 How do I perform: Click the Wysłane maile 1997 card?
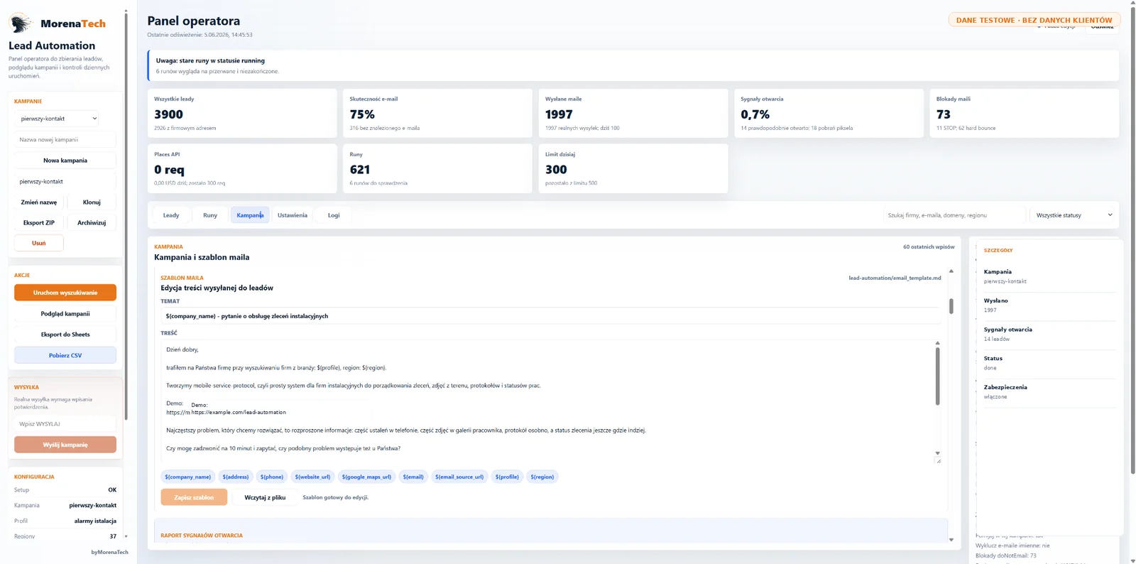click(x=633, y=113)
